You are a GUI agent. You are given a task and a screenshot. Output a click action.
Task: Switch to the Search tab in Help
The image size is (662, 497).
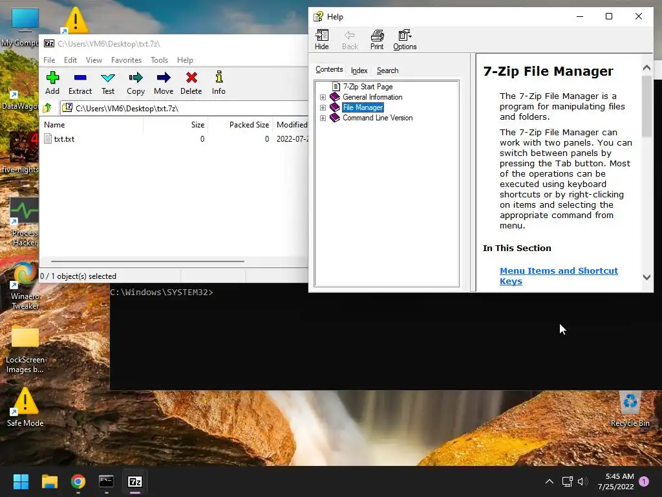tap(388, 71)
